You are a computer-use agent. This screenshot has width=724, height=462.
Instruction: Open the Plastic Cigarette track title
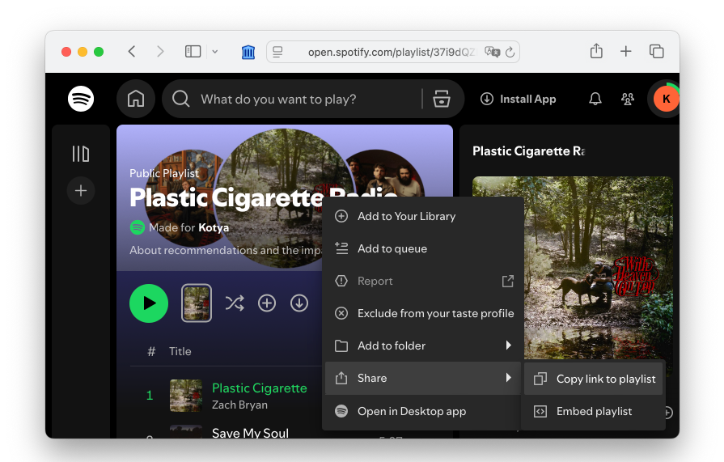pyautogui.click(x=259, y=388)
